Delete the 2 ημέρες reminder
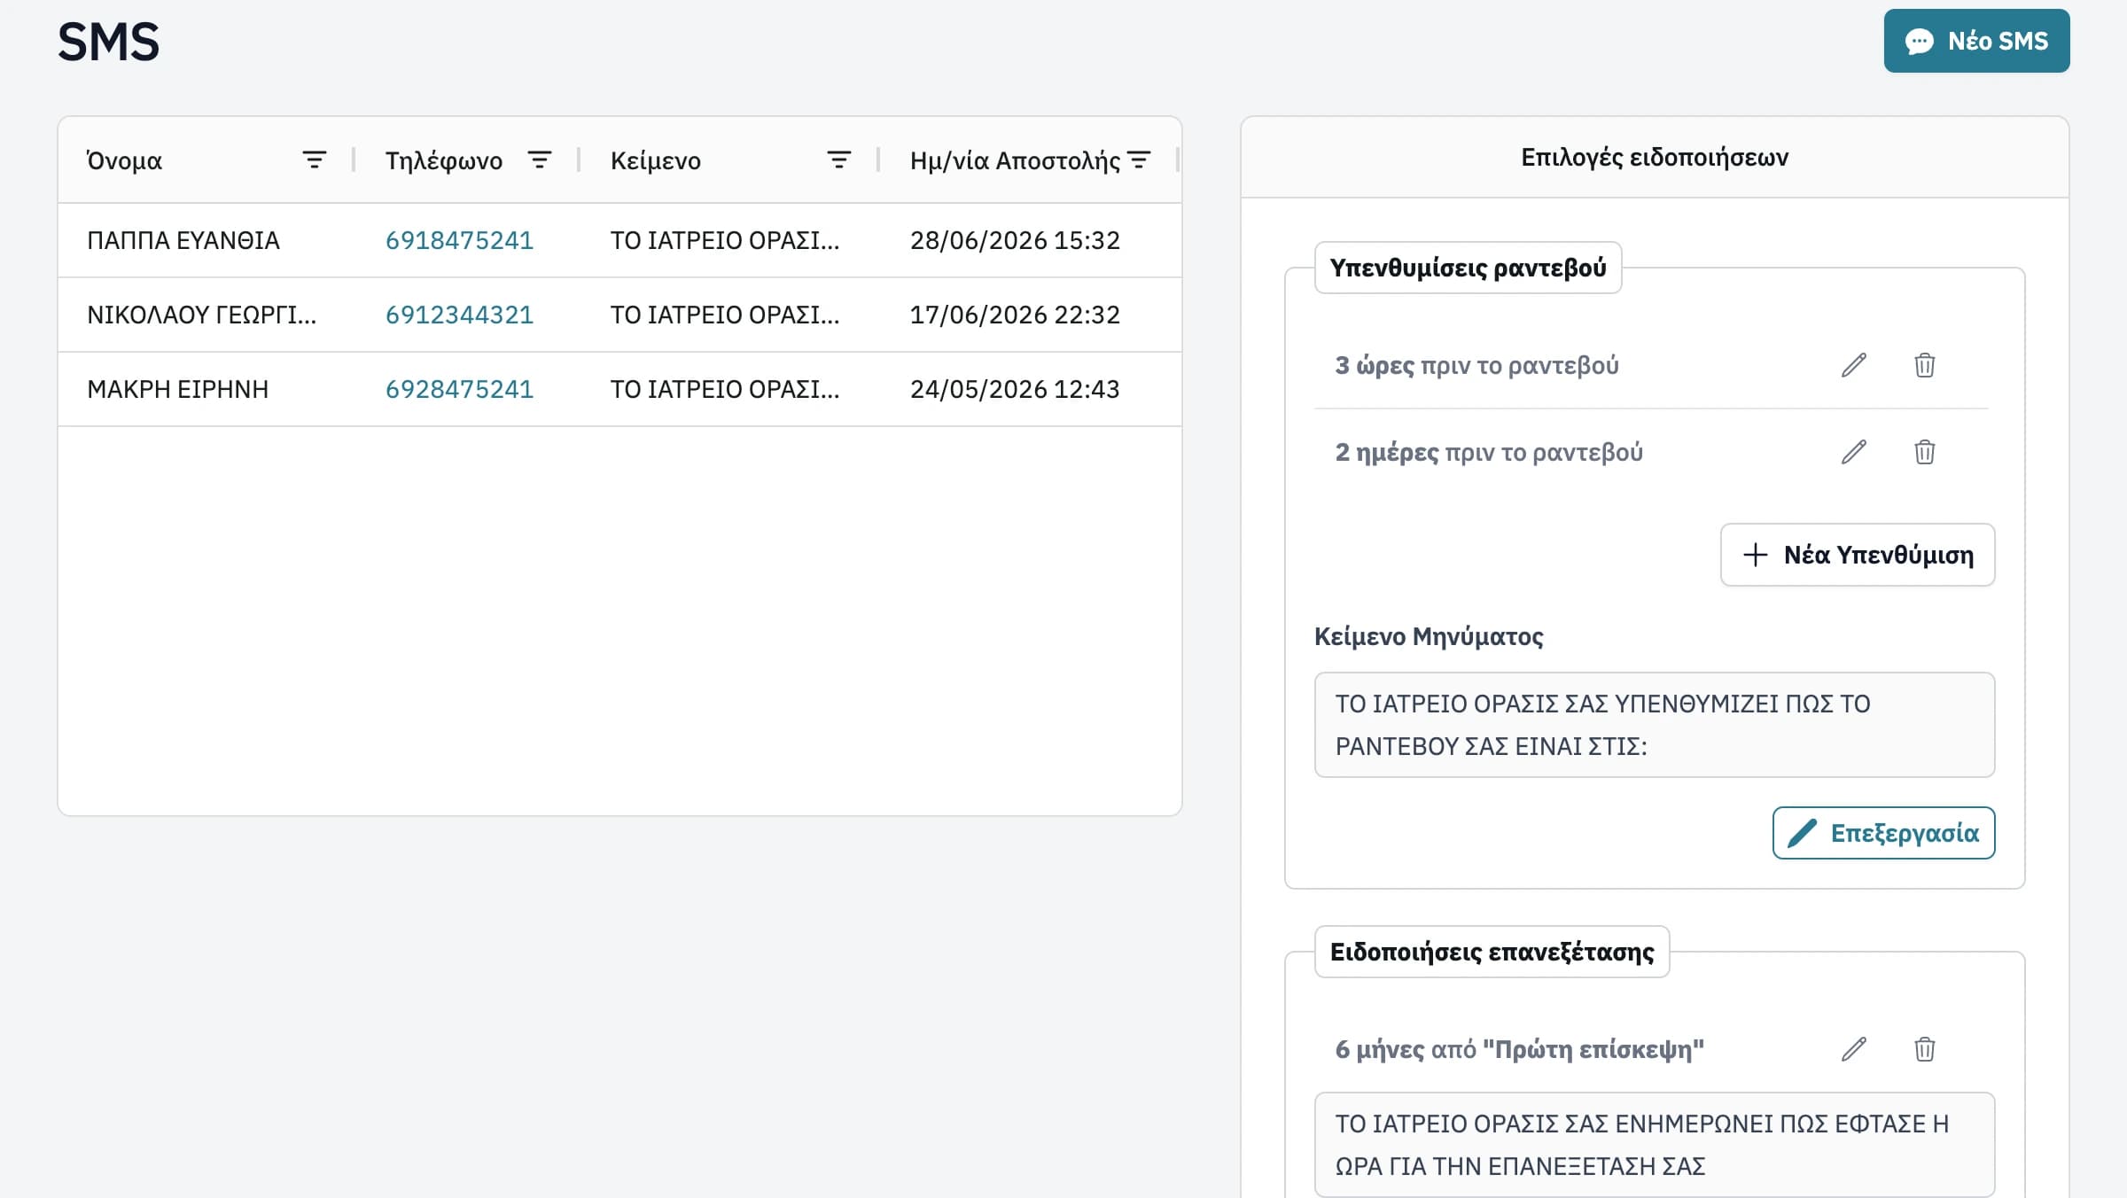Image resolution: width=2127 pixels, height=1198 pixels. click(x=1924, y=452)
